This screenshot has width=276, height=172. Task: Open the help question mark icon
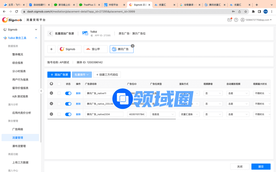[x=236, y=20]
